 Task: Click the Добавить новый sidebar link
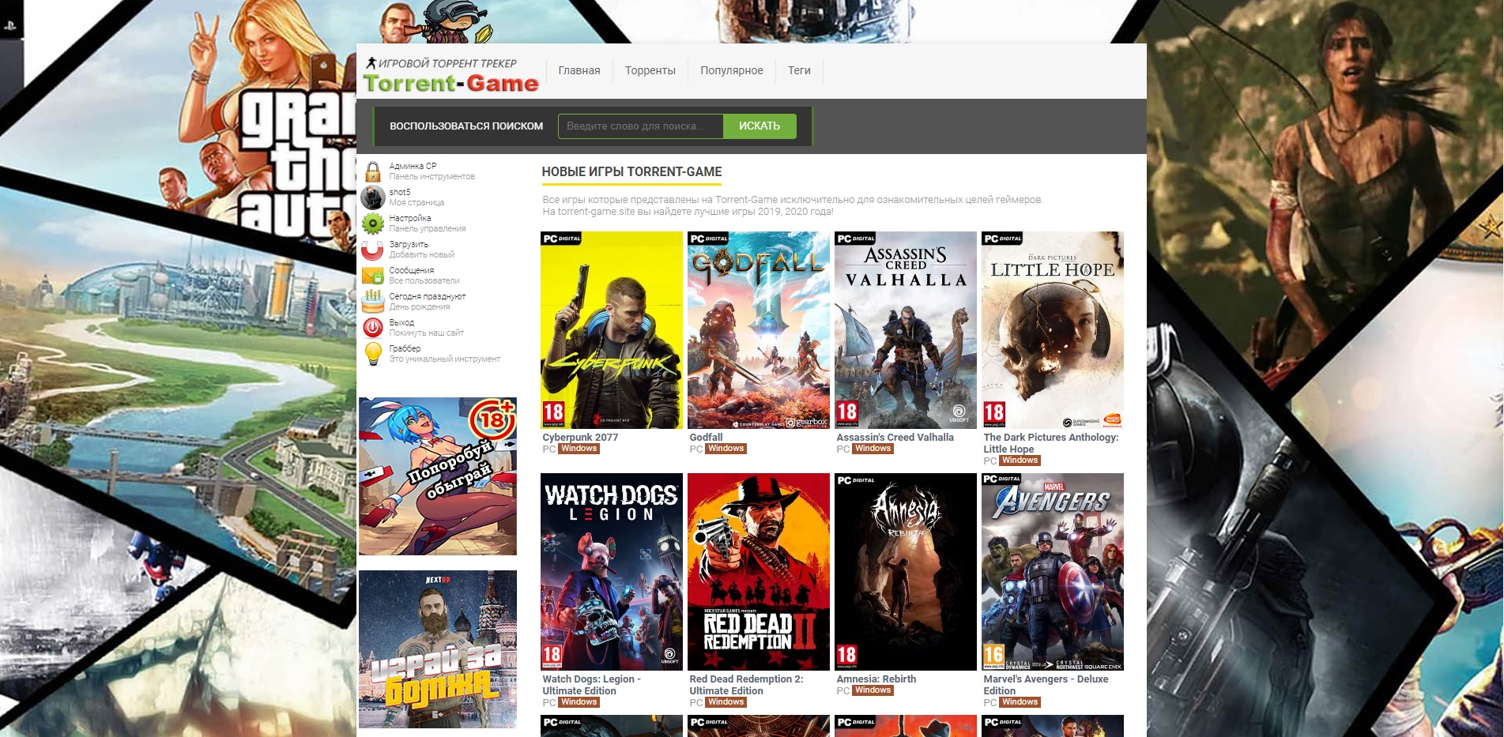pos(422,255)
